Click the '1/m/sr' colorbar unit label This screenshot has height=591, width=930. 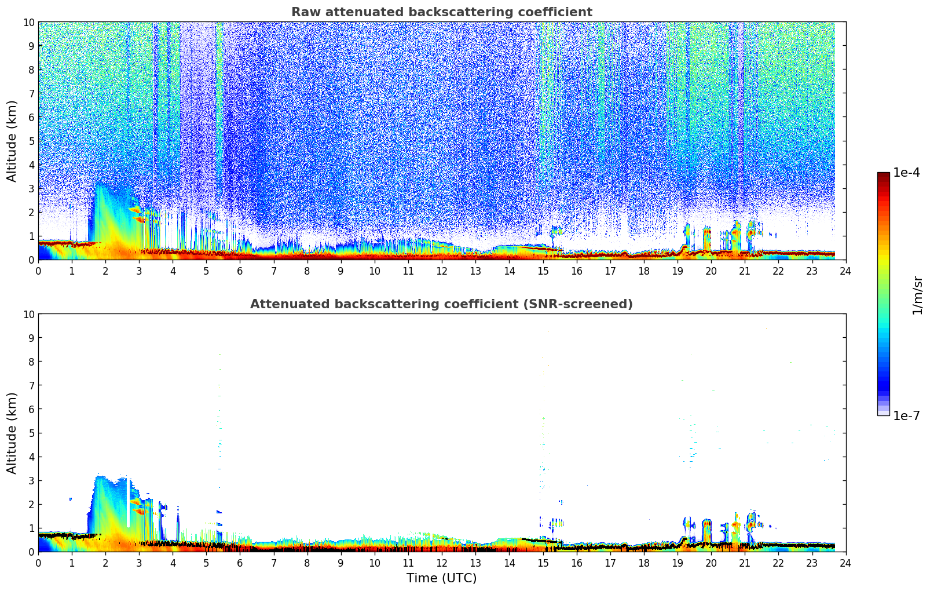pos(917,295)
